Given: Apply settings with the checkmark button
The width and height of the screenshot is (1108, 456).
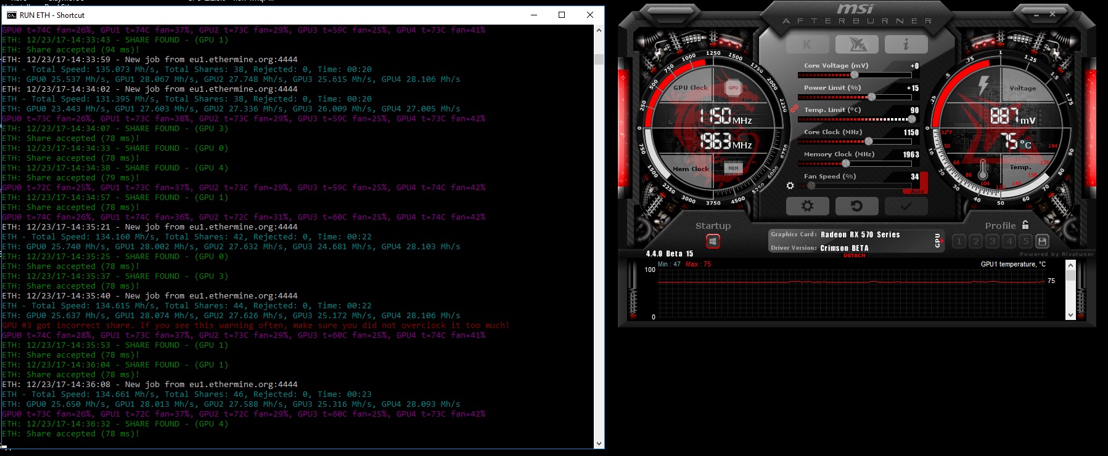Looking at the screenshot, I should tap(906, 206).
